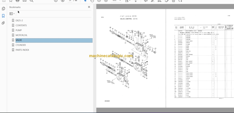Click the bookmark icon beside CONTENTS

click(x=13, y=25)
